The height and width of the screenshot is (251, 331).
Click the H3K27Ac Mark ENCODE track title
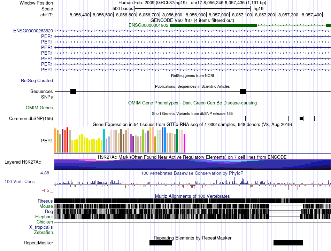192,157
